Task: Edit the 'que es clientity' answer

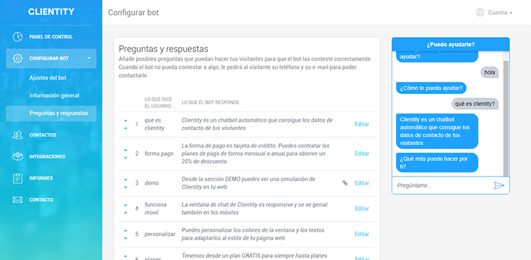Action: click(x=362, y=124)
